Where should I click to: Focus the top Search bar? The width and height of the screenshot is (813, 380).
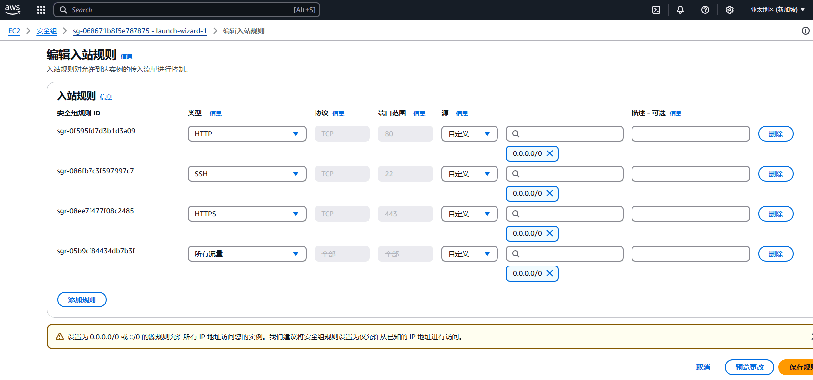187,10
